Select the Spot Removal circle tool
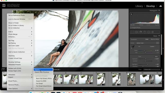 [137, 32]
